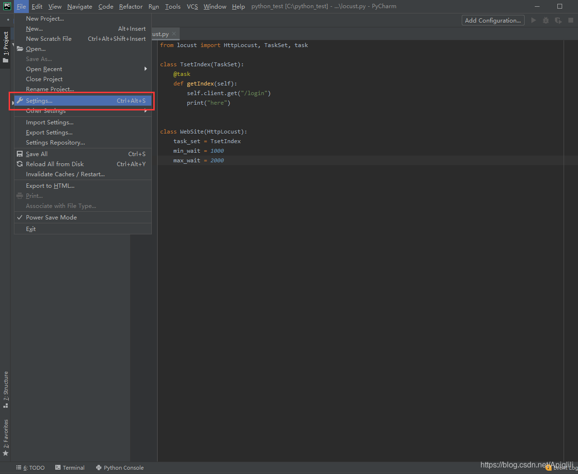Open the Window menu

coord(215,7)
